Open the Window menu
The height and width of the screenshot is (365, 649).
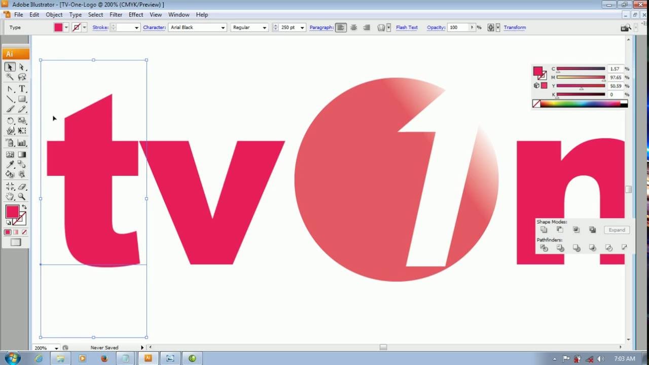(179, 15)
